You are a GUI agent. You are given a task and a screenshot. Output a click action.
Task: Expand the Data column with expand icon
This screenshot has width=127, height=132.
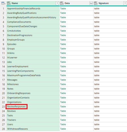(91, 3)
